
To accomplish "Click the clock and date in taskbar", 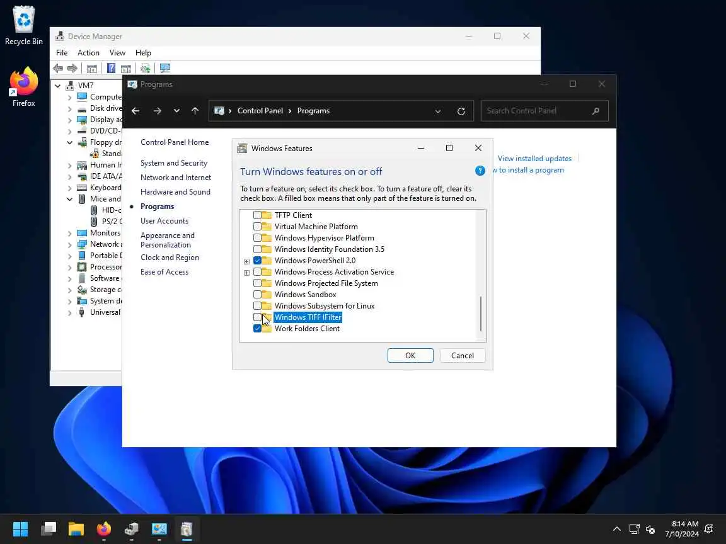I will coord(683,529).
